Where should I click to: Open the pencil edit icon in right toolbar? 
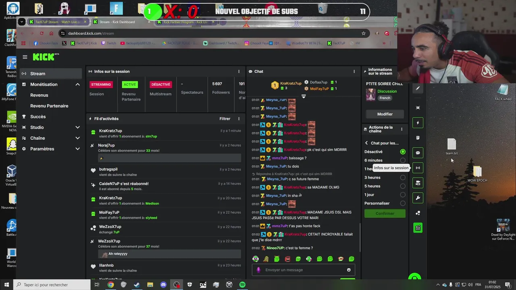pyautogui.click(x=418, y=88)
